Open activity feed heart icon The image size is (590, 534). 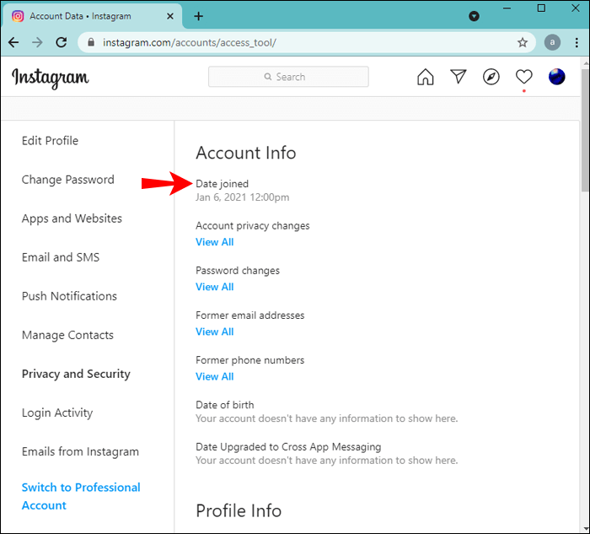point(523,77)
